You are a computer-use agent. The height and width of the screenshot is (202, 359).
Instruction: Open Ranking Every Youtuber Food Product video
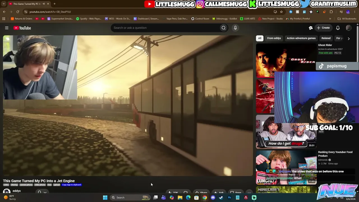(x=335, y=154)
